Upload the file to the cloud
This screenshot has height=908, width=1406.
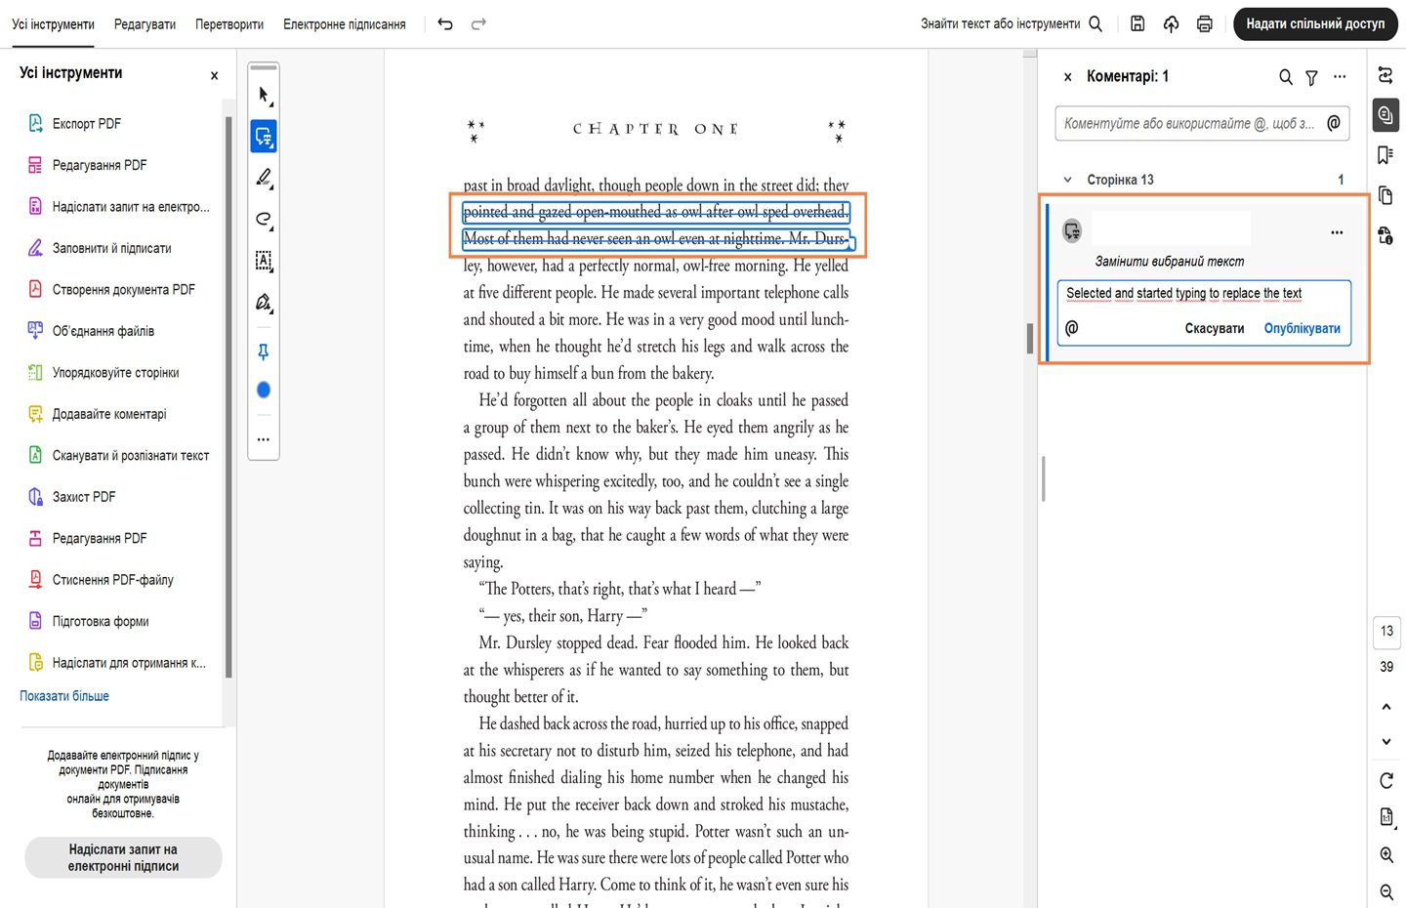pyautogui.click(x=1171, y=24)
